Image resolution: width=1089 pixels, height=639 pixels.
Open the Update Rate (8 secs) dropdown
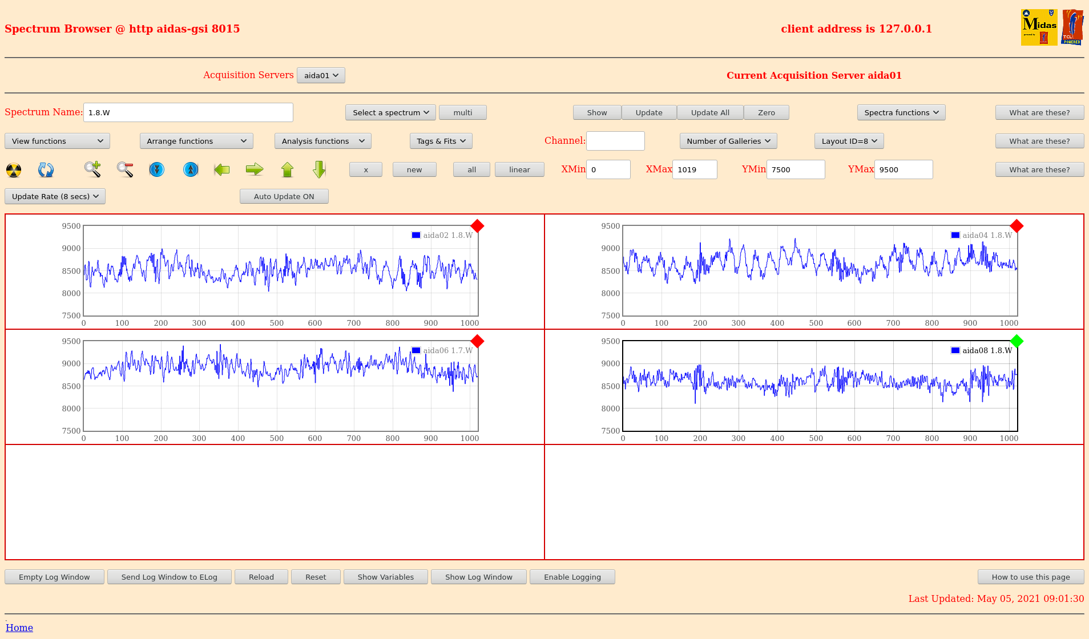click(55, 196)
